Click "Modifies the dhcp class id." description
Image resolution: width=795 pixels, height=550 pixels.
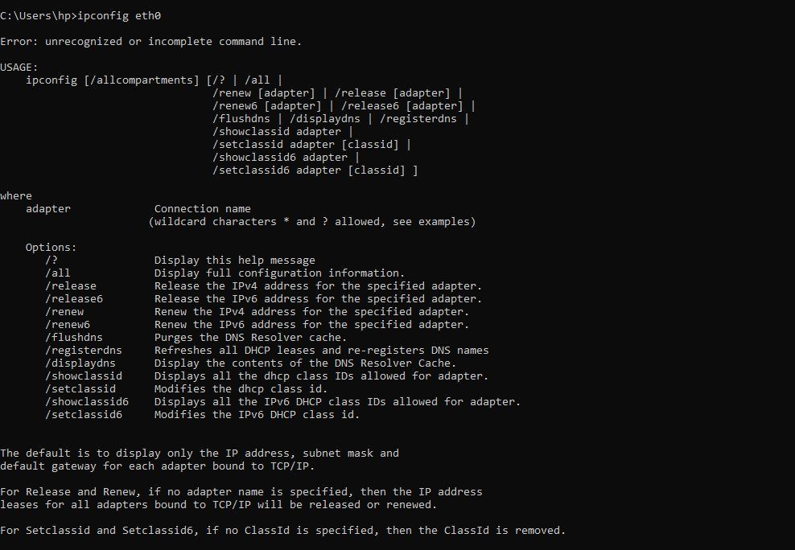point(241,389)
